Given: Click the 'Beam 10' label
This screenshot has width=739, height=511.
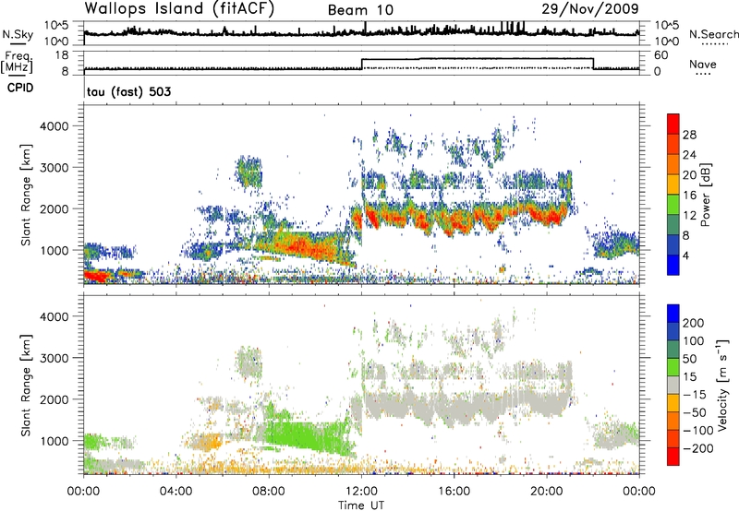Looking at the screenshot, I should [x=360, y=10].
